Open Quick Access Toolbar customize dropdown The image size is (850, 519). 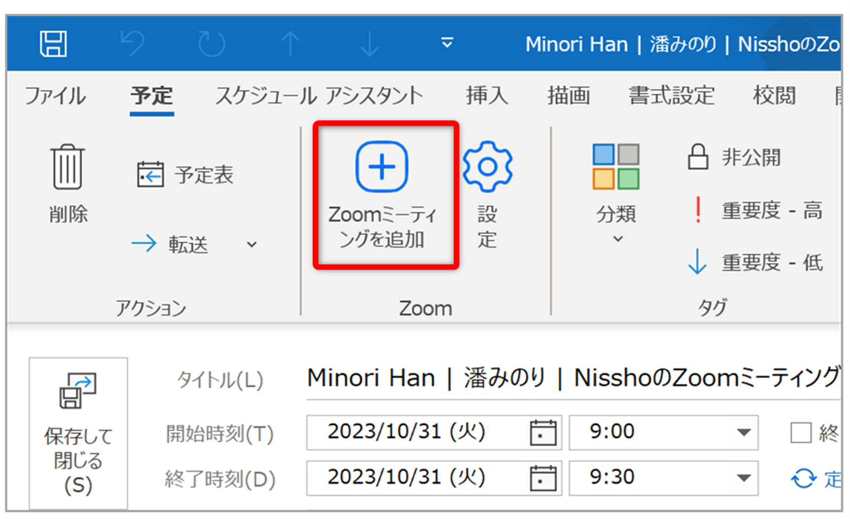click(x=447, y=43)
